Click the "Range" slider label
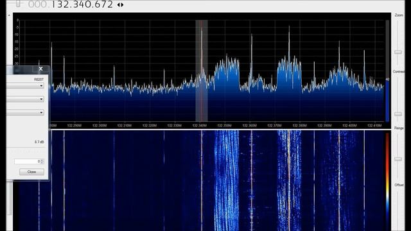This screenshot has width=411, height=231. [x=399, y=128]
